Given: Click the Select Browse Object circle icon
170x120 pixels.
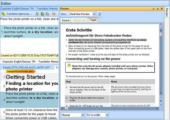Looking at the screenshot, I should point(161,101).
